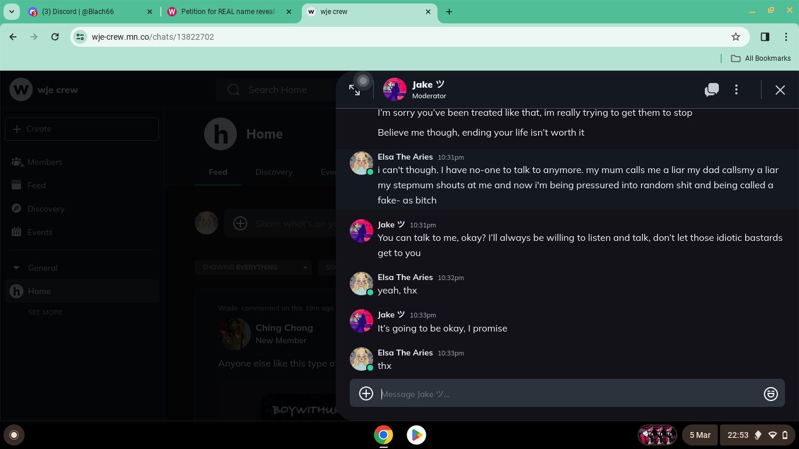Open the emoji picker in message box

770,394
